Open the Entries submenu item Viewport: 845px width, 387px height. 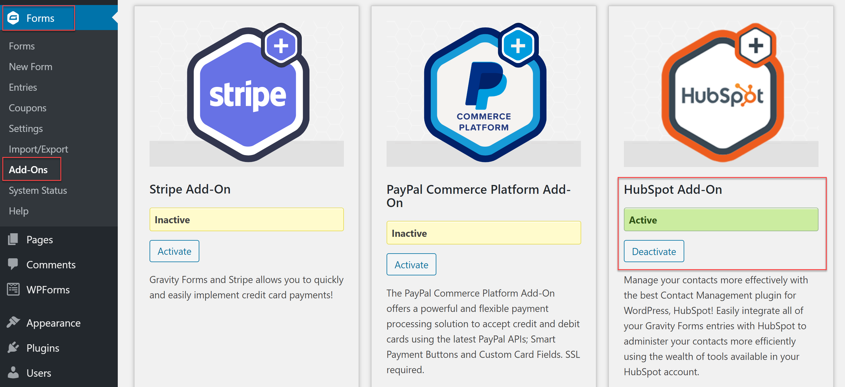point(23,87)
